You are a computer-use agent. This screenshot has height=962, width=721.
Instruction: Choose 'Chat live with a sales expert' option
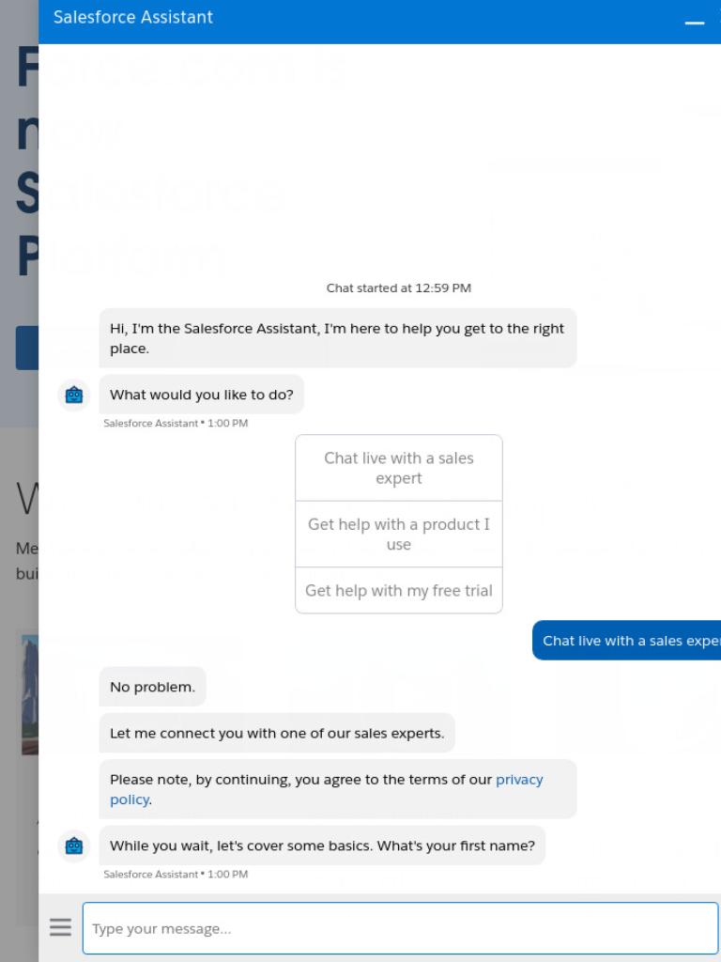398,468
